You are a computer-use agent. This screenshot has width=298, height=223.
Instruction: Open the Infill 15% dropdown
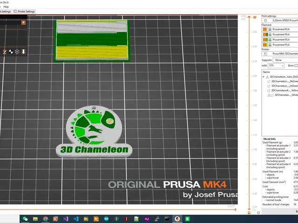click(276, 66)
